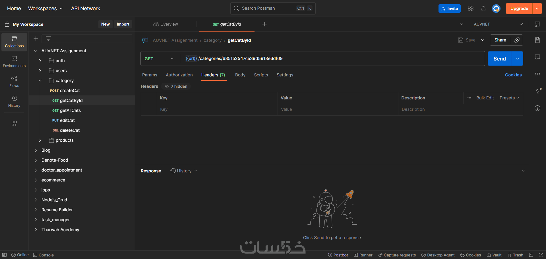
Task: Expand the Blog collection
Action: tap(36, 150)
